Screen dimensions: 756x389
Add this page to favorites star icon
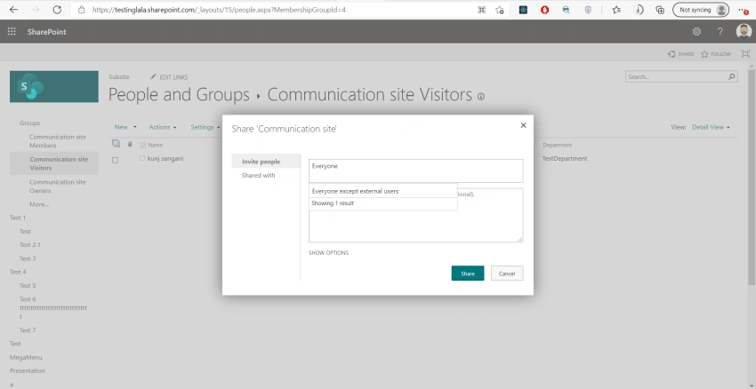click(x=500, y=10)
